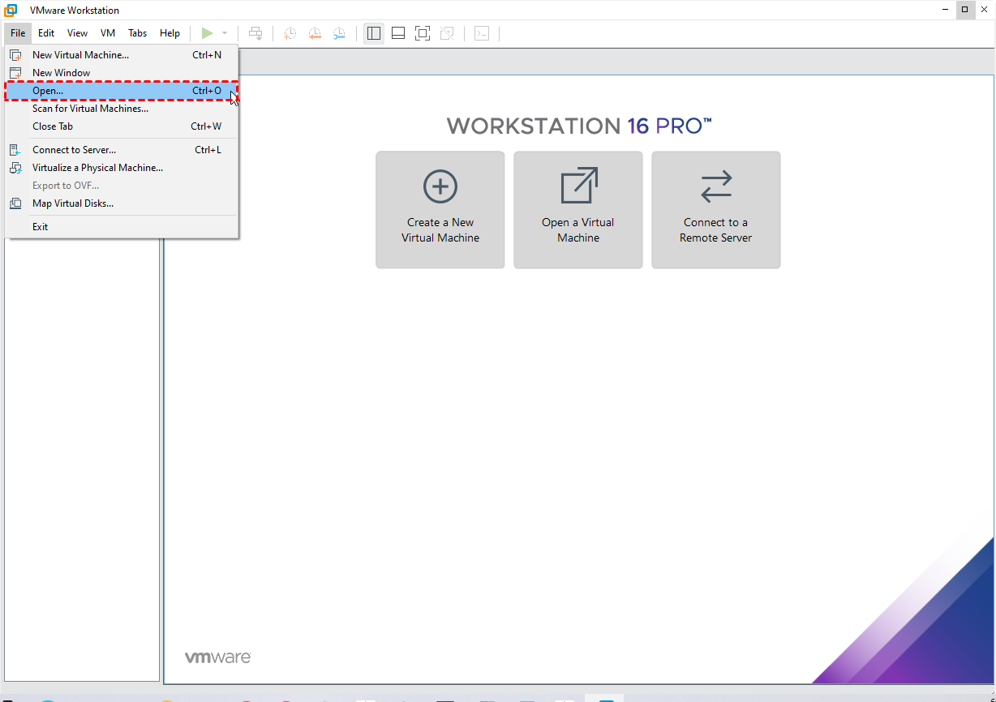Open the Snapshot Manager wrench icon
The height and width of the screenshot is (702, 996).
339,33
